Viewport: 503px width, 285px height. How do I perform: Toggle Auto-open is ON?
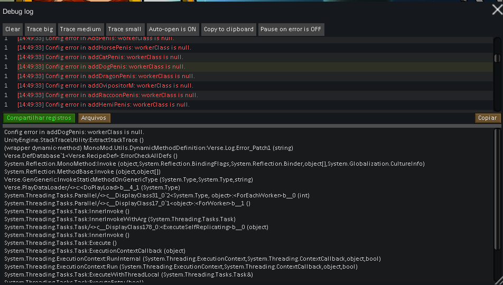click(x=173, y=29)
